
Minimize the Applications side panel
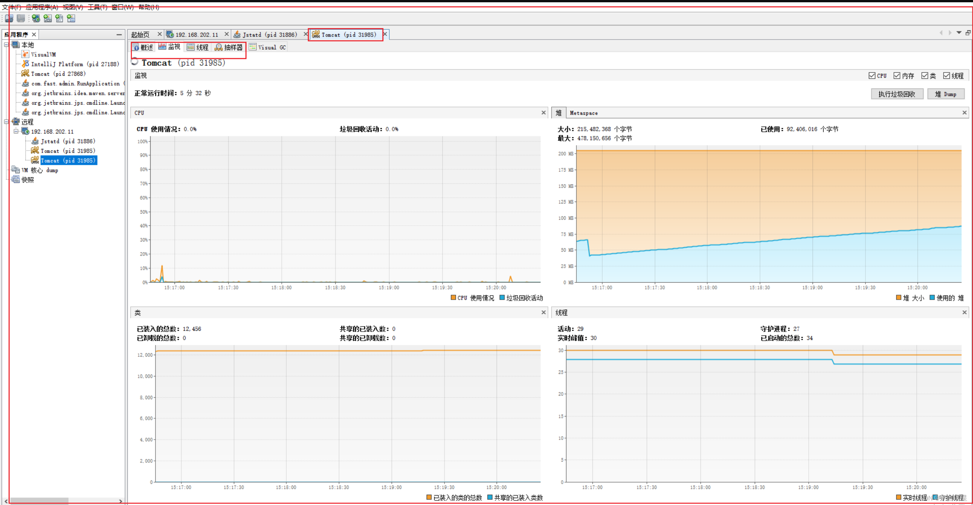click(x=119, y=35)
